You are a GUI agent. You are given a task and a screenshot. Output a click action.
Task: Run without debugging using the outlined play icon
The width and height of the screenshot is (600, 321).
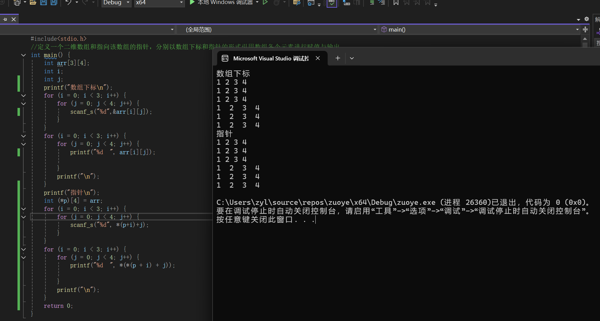tap(265, 2)
